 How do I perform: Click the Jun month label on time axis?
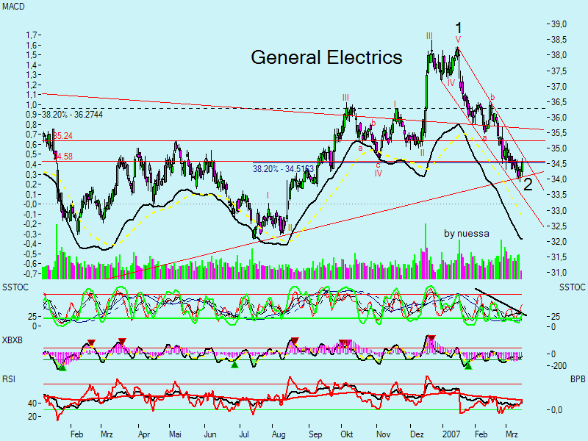point(210,434)
